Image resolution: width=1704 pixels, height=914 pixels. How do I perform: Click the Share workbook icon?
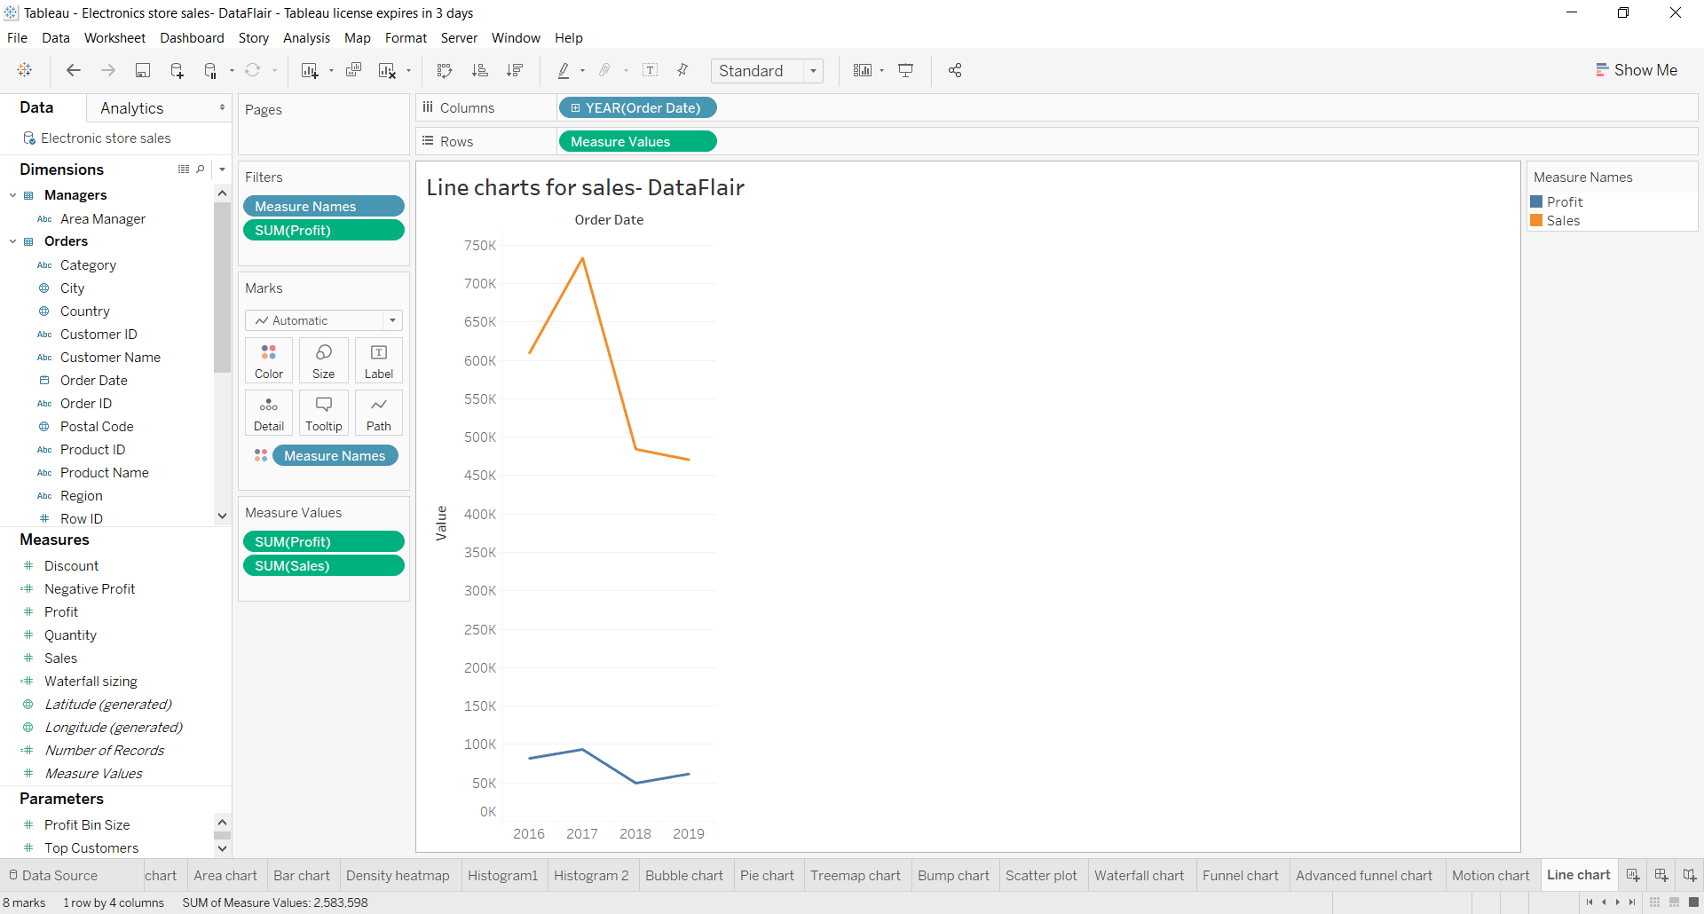tap(955, 70)
